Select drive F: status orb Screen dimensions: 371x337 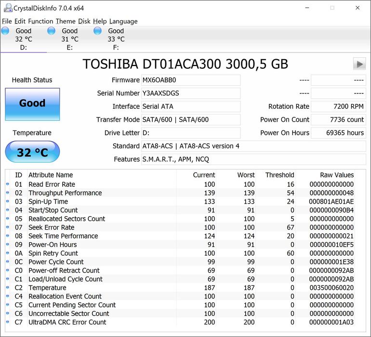pos(97,31)
